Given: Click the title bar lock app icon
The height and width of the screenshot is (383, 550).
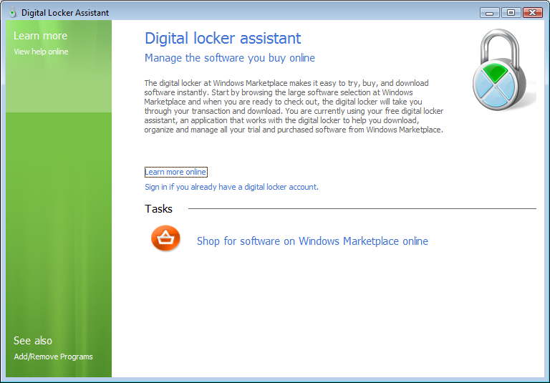Looking at the screenshot, I should click(13, 13).
